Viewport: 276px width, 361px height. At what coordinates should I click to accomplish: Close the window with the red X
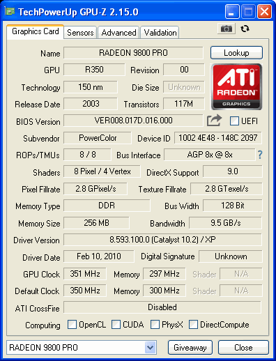point(264,11)
